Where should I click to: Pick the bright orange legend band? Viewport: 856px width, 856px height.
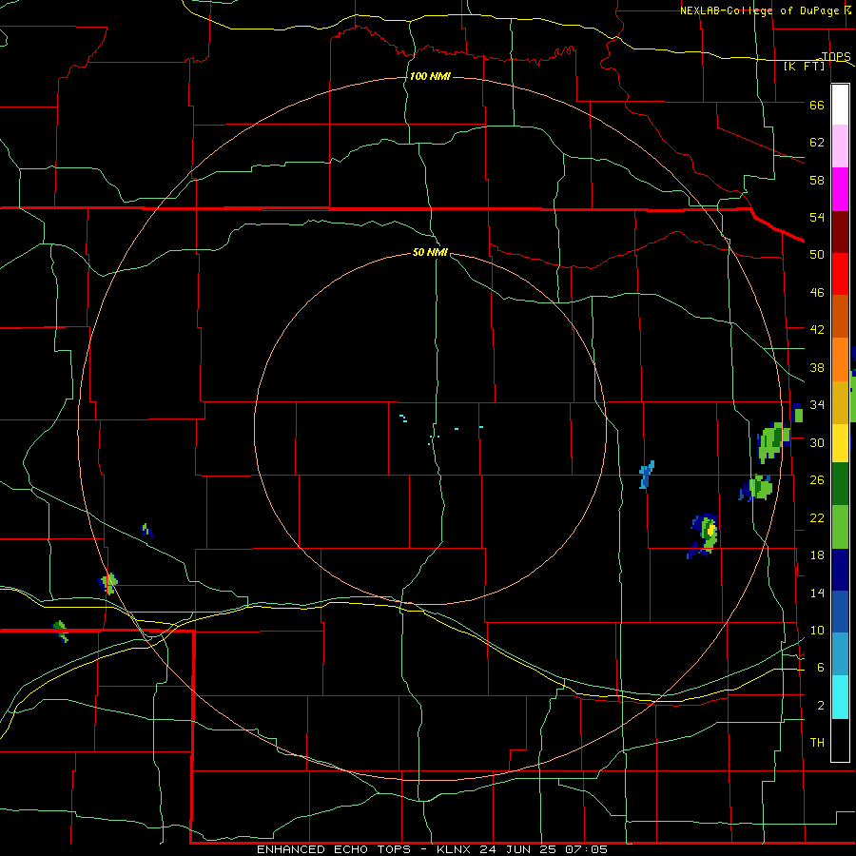[x=840, y=360]
